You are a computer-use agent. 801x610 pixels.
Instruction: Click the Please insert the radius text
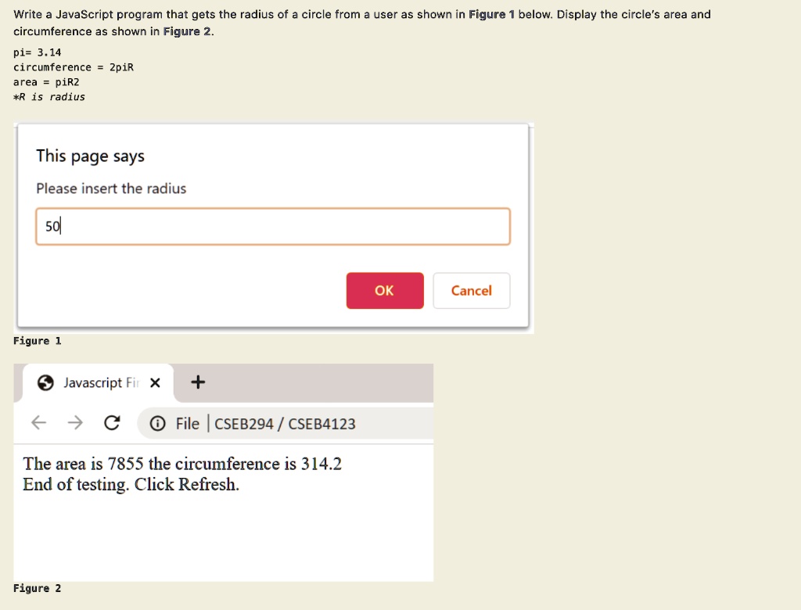(x=110, y=188)
